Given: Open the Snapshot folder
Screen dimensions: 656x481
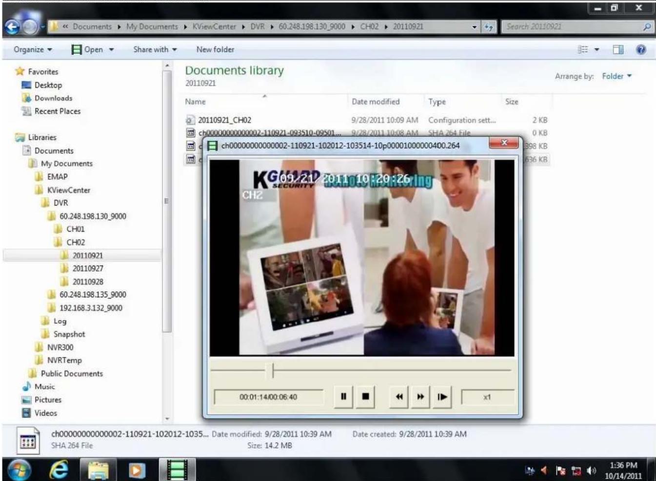Looking at the screenshot, I should click(x=69, y=334).
